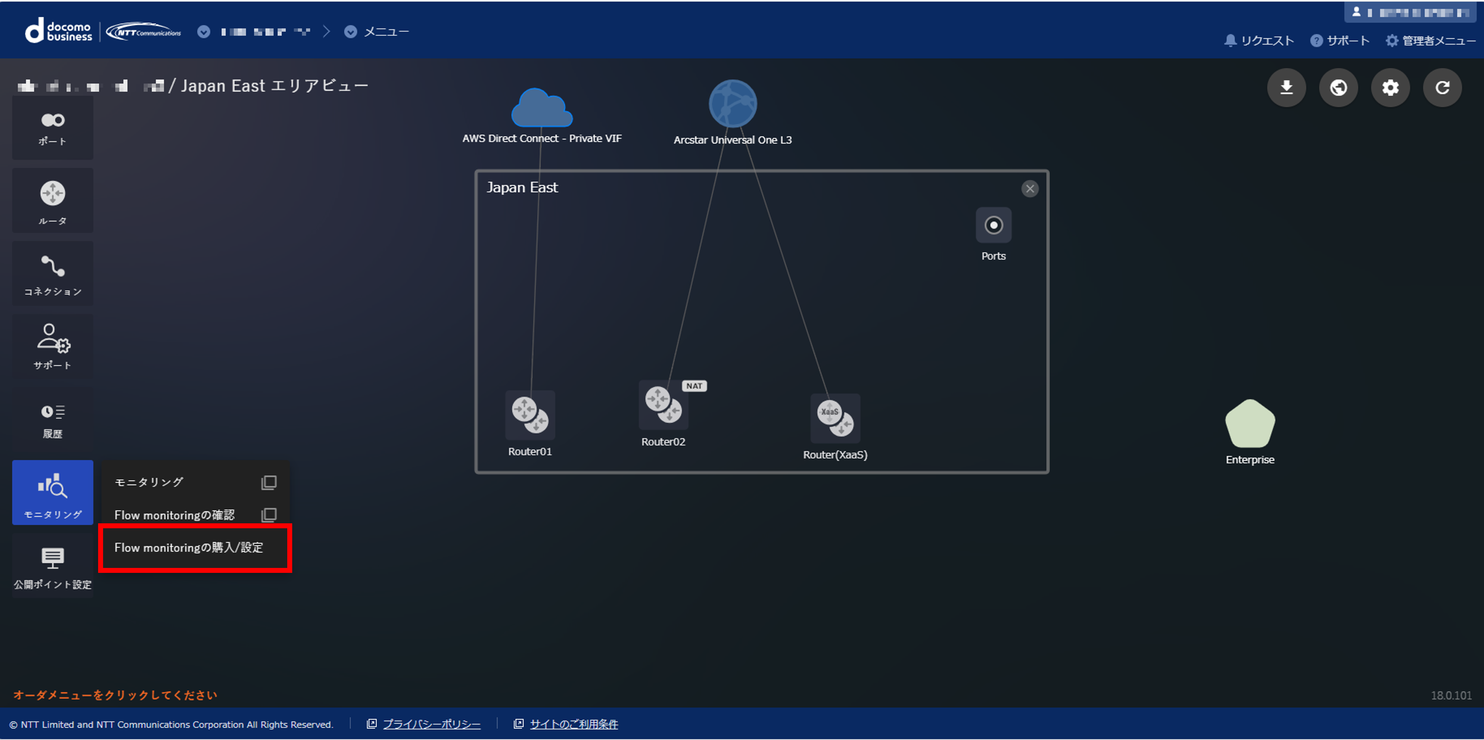Click the docomo business logo
The width and height of the screenshot is (1484, 740).
coord(59,31)
